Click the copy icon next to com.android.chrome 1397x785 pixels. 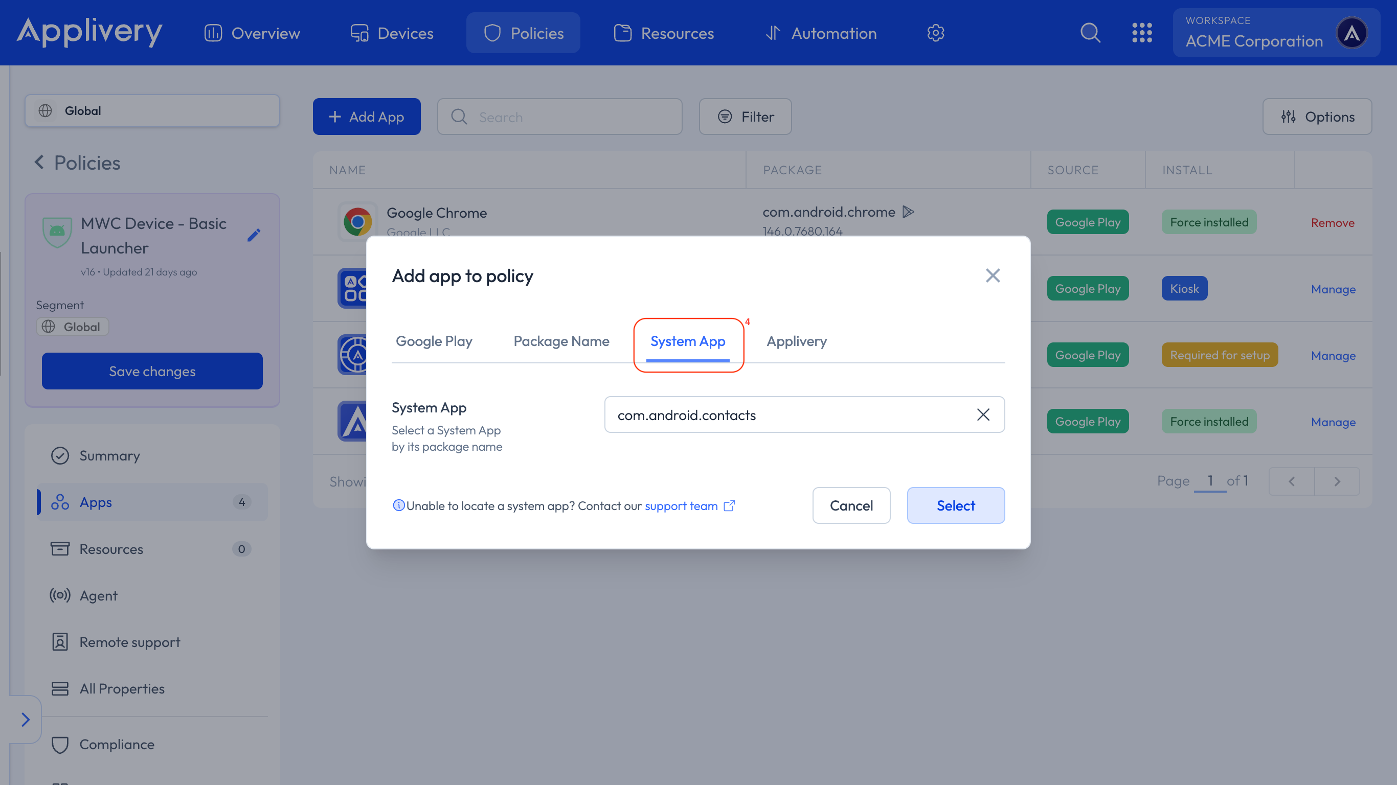pos(908,212)
